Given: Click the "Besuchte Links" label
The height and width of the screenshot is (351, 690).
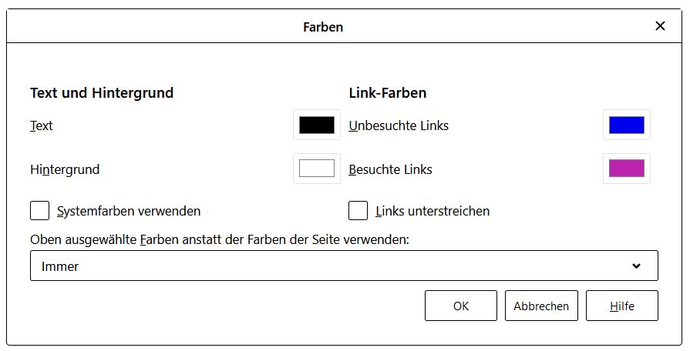Looking at the screenshot, I should tap(390, 169).
